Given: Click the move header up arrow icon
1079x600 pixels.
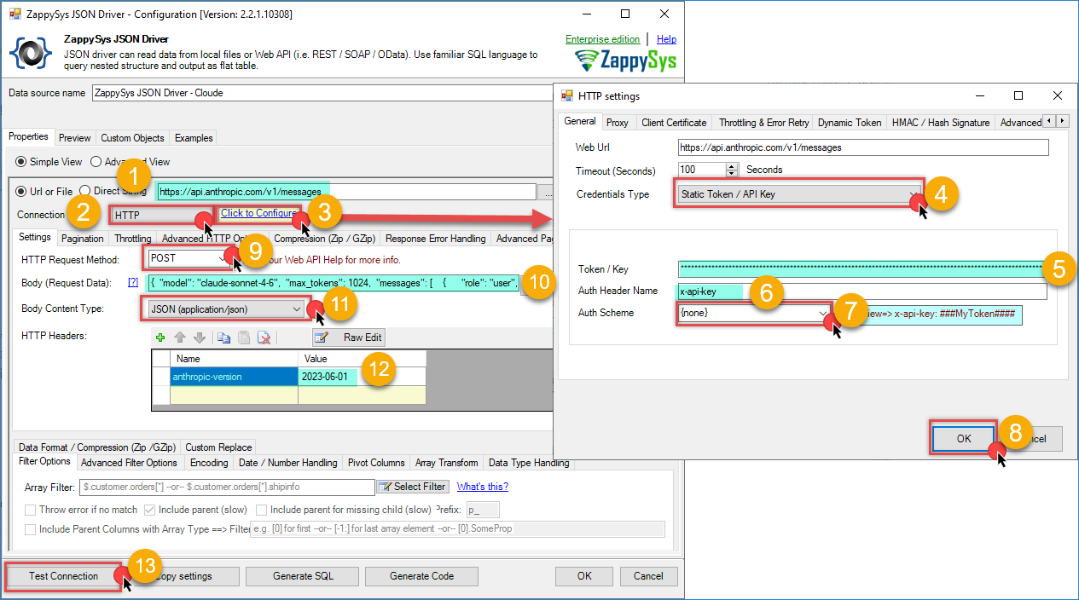Looking at the screenshot, I should (x=180, y=337).
